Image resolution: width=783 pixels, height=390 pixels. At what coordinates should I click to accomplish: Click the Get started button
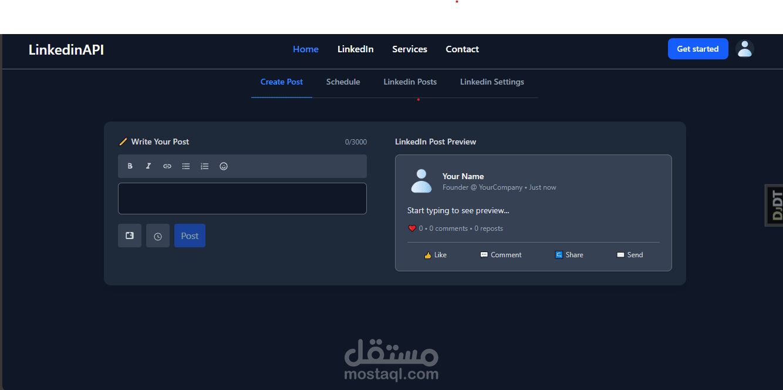[698, 49]
